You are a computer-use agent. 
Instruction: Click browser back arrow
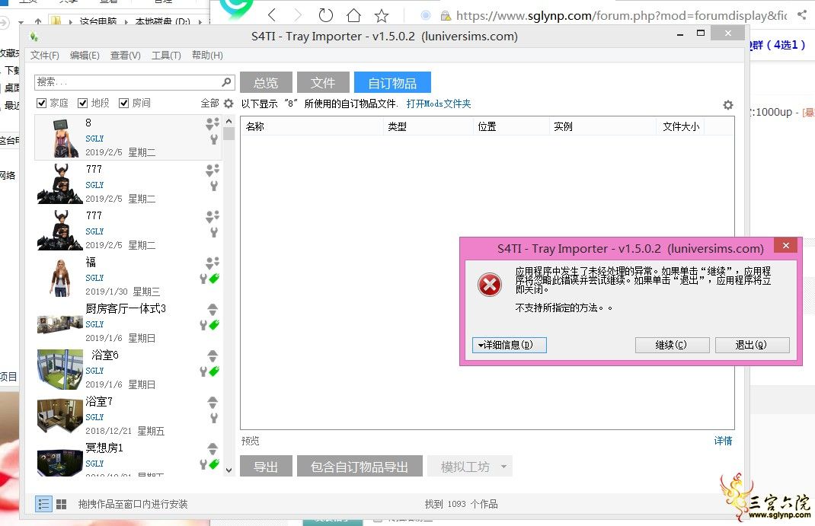272,15
